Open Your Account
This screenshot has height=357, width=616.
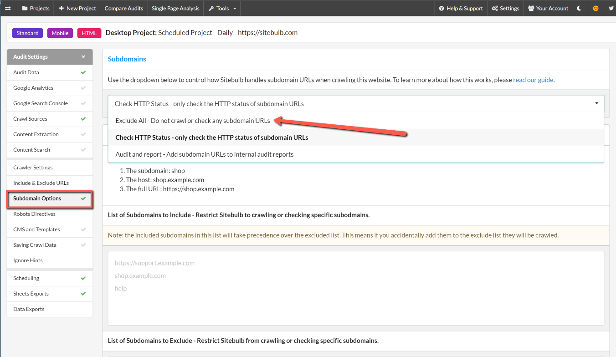pos(548,8)
